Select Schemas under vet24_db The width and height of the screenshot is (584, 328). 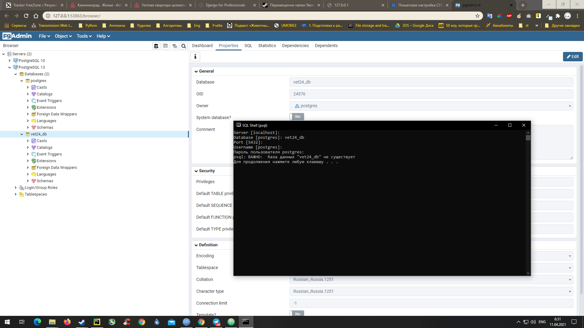point(45,181)
